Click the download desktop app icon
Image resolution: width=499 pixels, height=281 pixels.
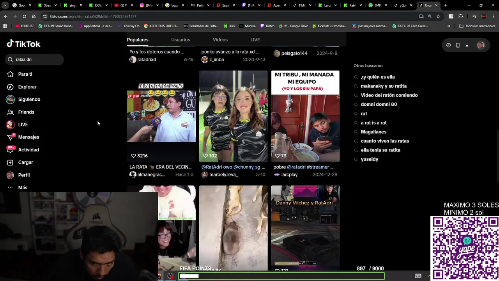click(x=467, y=45)
